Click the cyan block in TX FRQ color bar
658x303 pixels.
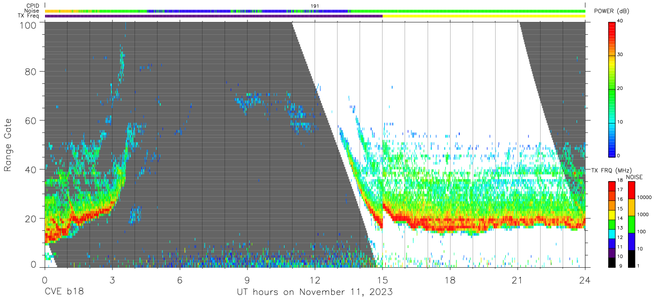pyautogui.click(x=612, y=234)
